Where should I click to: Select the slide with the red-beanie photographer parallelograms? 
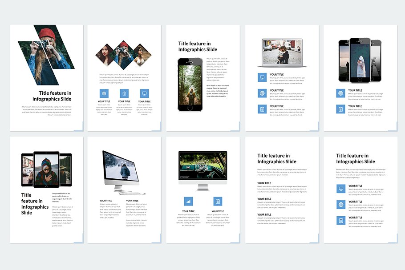[x=46, y=78]
